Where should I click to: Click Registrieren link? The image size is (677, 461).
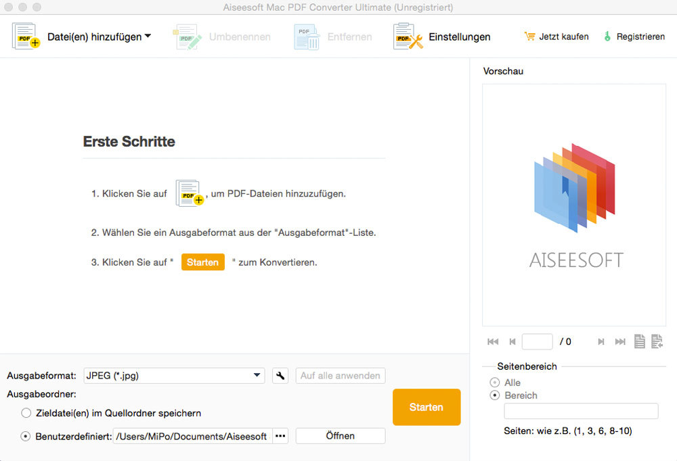(x=640, y=37)
